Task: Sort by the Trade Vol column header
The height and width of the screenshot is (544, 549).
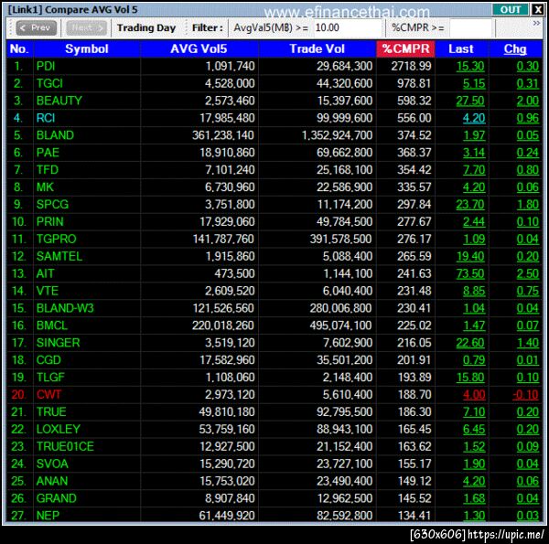Action: [x=318, y=49]
